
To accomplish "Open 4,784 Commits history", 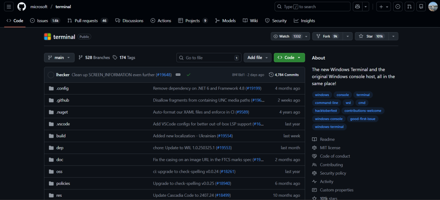I will pos(284,75).
